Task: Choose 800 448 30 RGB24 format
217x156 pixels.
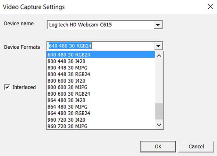Action: (101, 74)
